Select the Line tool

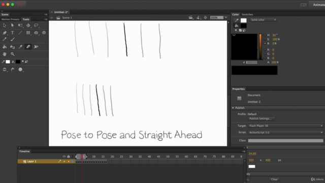[x=20, y=33]
